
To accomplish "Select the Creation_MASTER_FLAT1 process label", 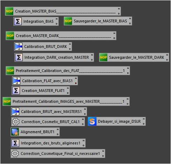I will 43,91.
